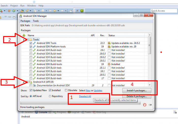Click the Previous Annotation toolbar icon
The height and width of the screenshot is (124, 178).
pos(42,11)
